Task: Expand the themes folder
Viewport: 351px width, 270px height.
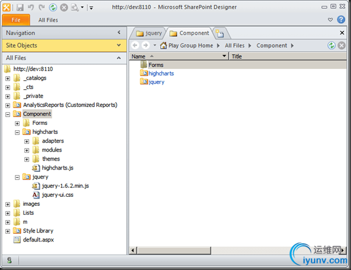Action: (27, 159)
